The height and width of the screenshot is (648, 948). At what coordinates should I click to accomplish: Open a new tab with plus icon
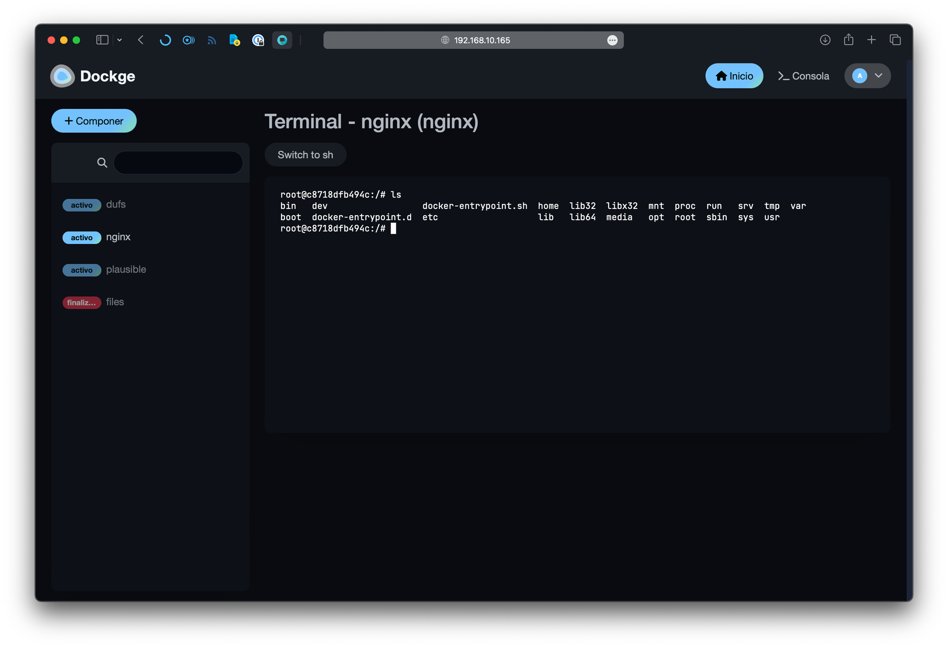(871, 40)
